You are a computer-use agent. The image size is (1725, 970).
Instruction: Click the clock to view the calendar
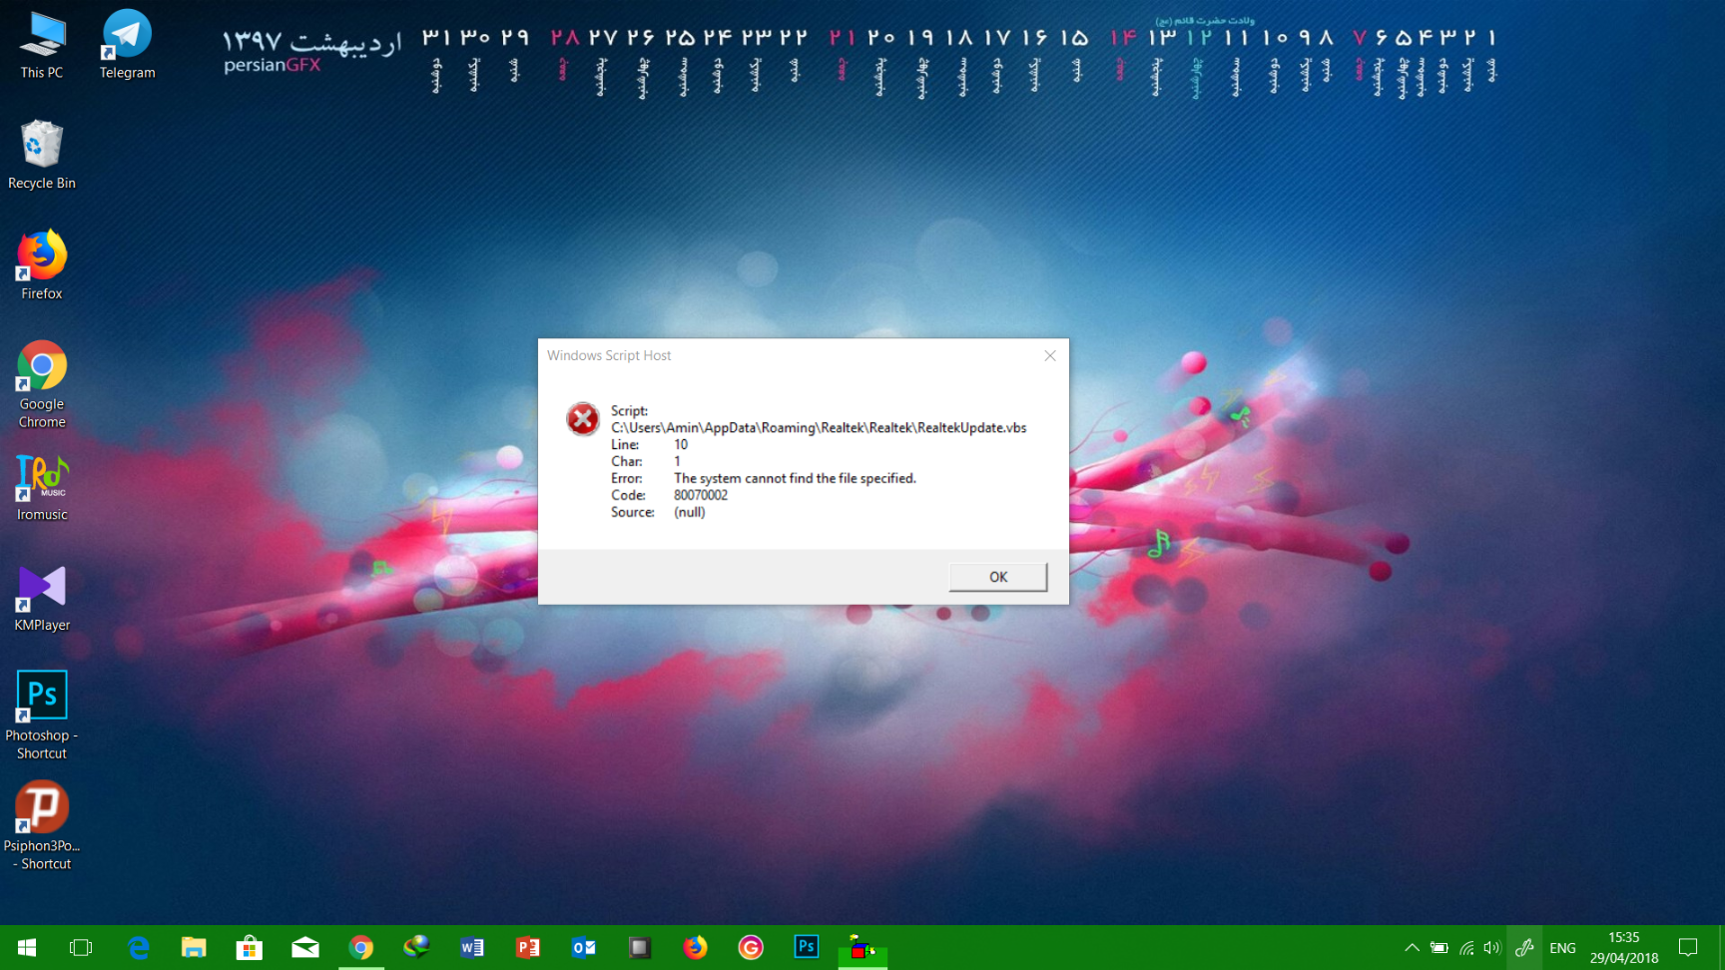(x=1623, y=947)
